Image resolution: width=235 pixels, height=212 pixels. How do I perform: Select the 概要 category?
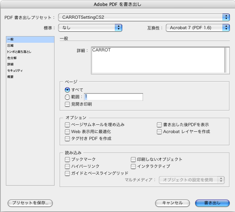(30, 77)
